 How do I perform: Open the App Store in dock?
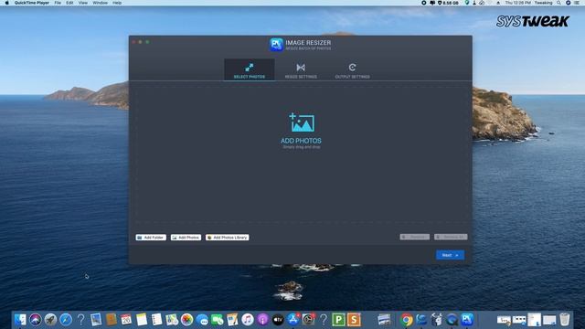pyautogui.click(x=293, y=320)
